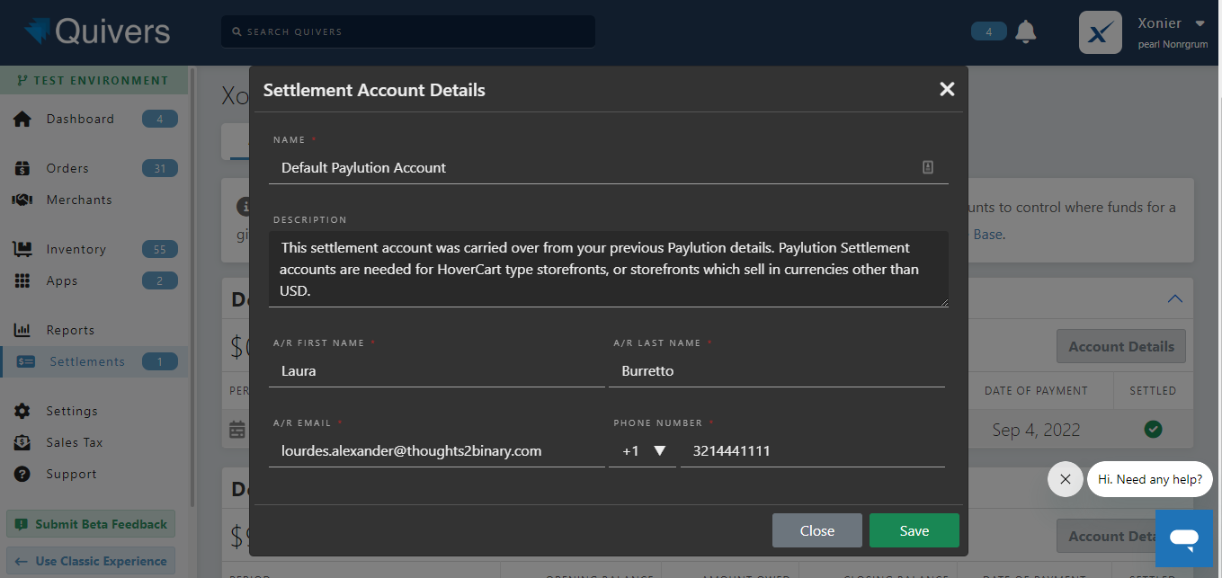Close the Settlement Account Details dialog with X
1222x578 pixels.
tap(947, 89)
